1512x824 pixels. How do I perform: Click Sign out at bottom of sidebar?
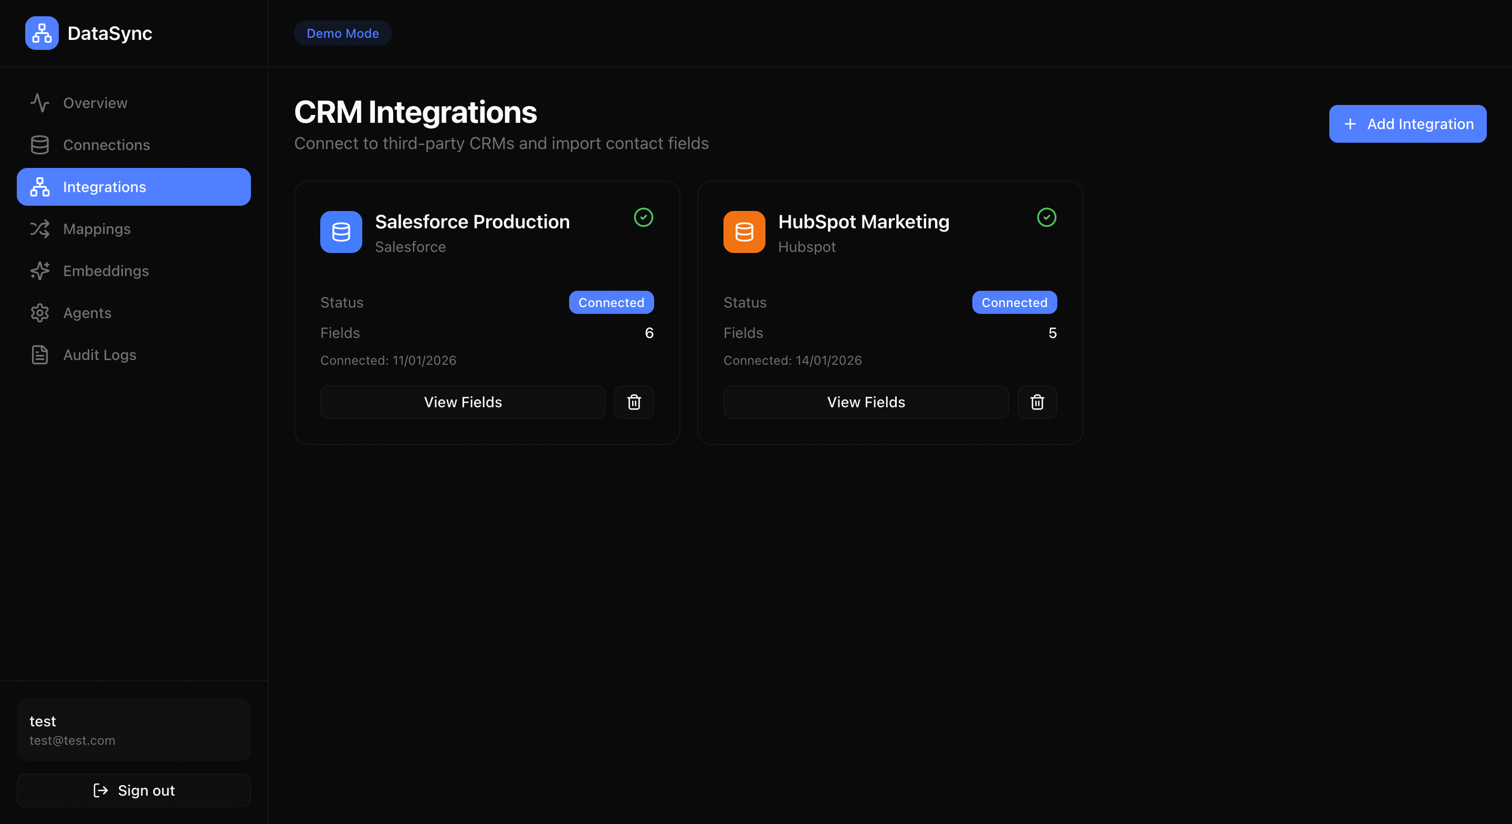[x=134, y=790]
